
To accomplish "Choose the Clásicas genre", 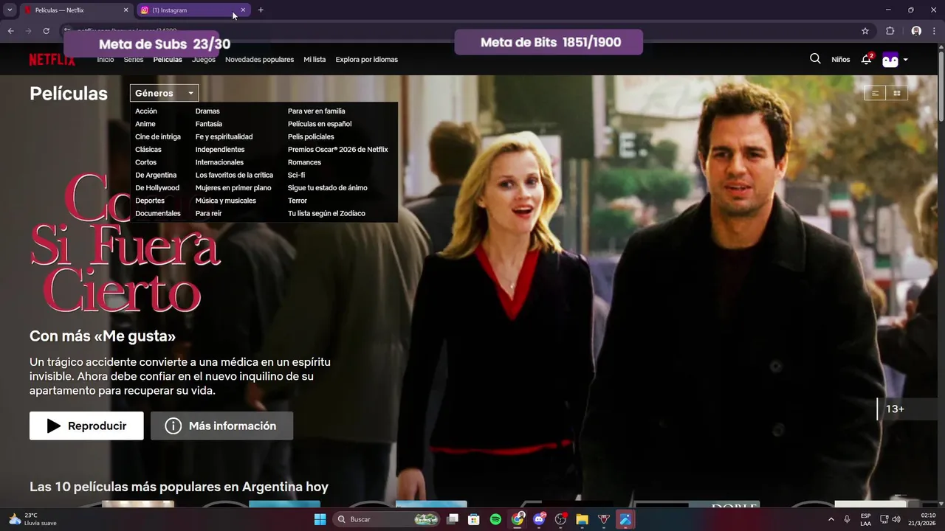I will point(148,150).
